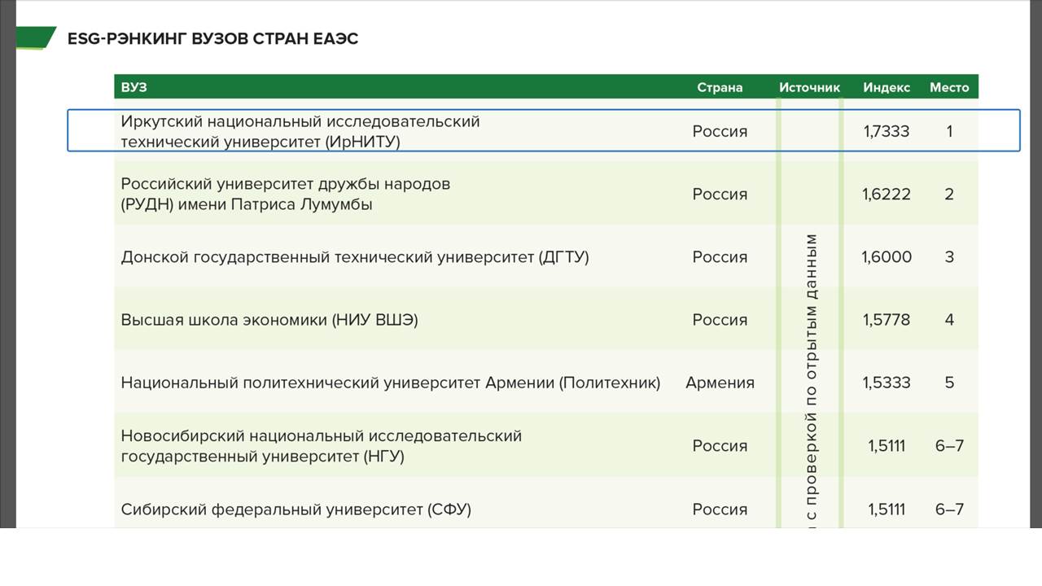
Task: Click country cell 'Армения'
Action: click(x=720, y=383)
